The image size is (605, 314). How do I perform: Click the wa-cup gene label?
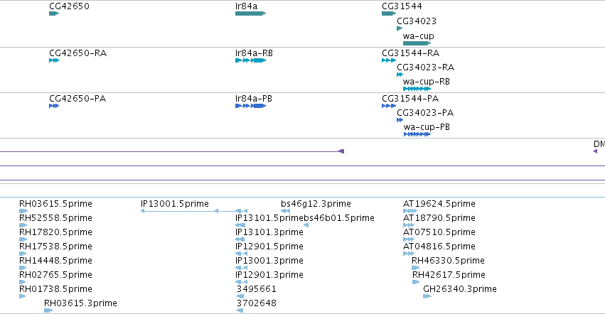[418, 36]
